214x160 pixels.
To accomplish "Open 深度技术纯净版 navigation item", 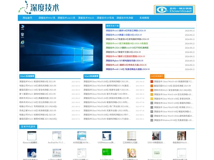I will [x=125, y=18].
